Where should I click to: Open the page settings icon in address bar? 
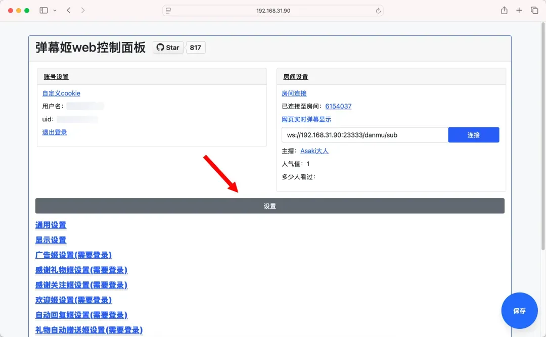(x=168, y=11)
